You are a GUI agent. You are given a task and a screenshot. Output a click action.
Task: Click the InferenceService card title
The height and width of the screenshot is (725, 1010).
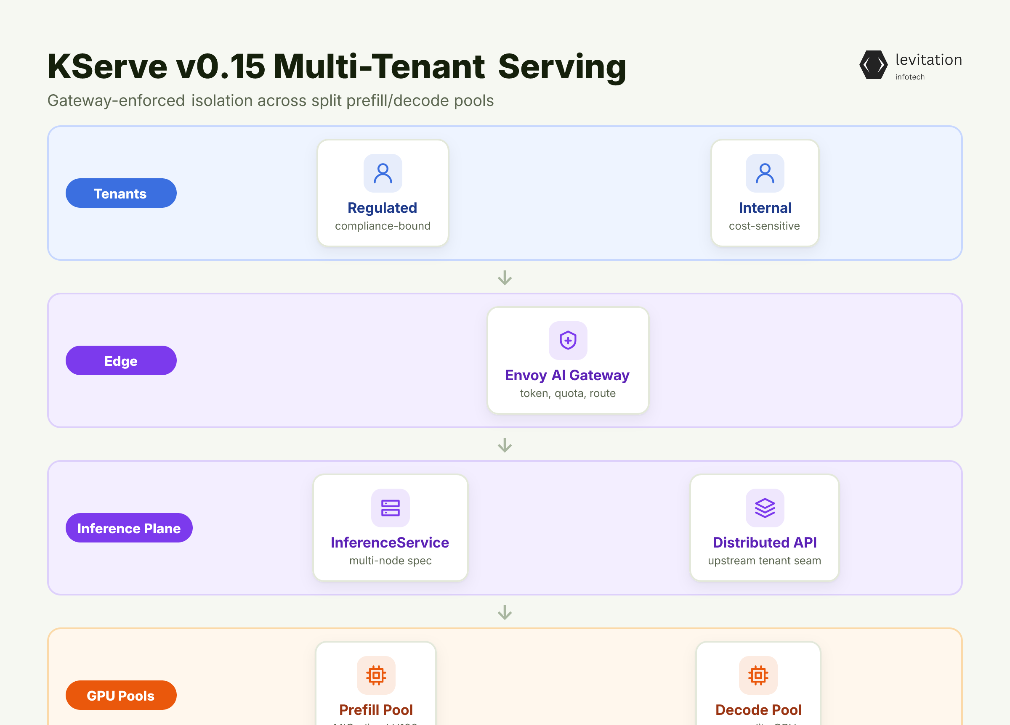(390, 542)
